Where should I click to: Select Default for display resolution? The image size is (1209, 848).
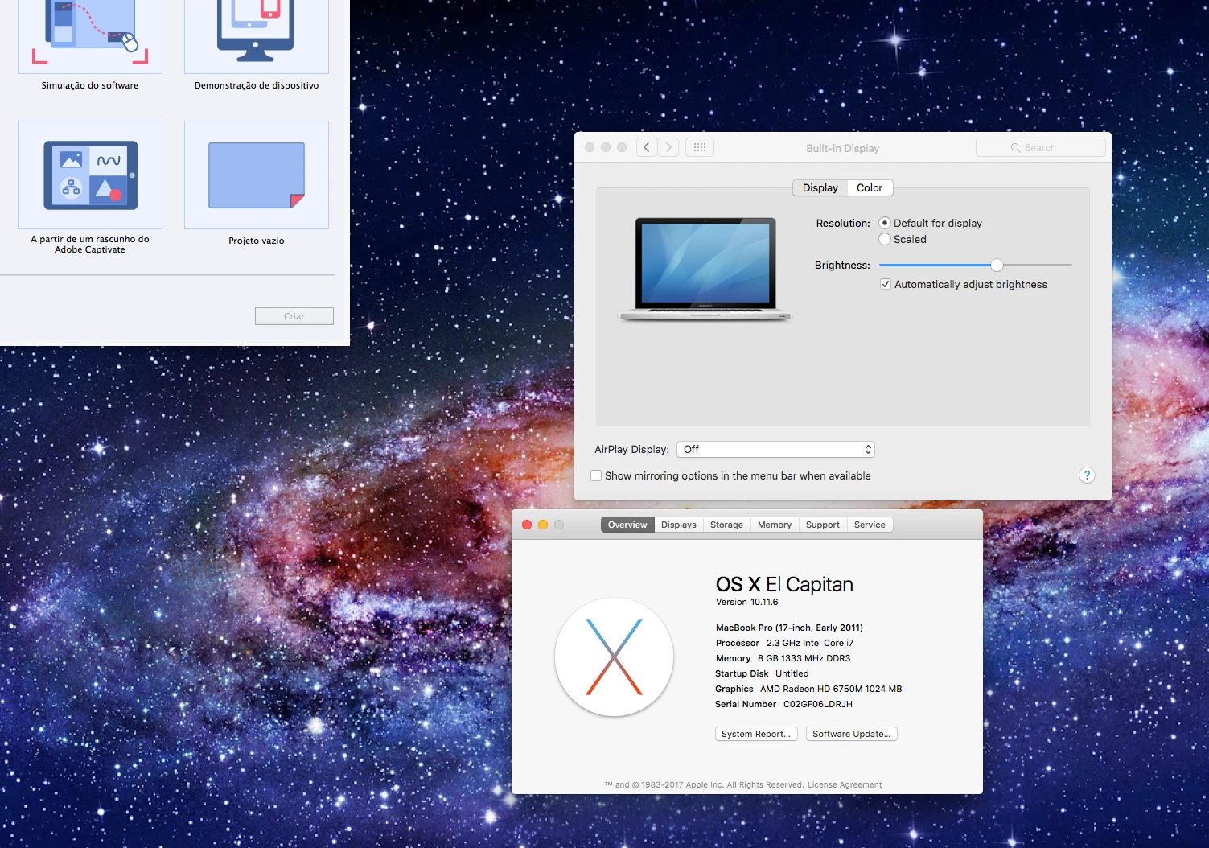[x=885, y=223]
